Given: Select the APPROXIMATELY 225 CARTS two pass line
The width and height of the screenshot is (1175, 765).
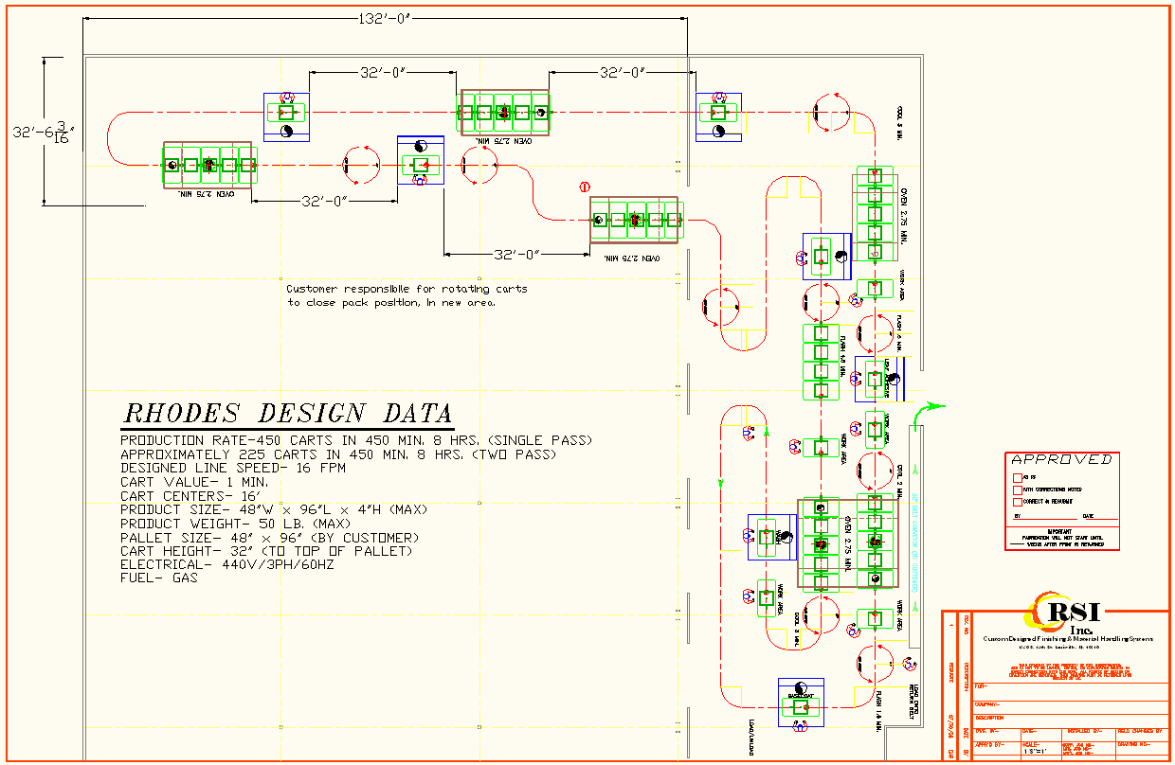Looking at the screenshot, I should point(337,454).
